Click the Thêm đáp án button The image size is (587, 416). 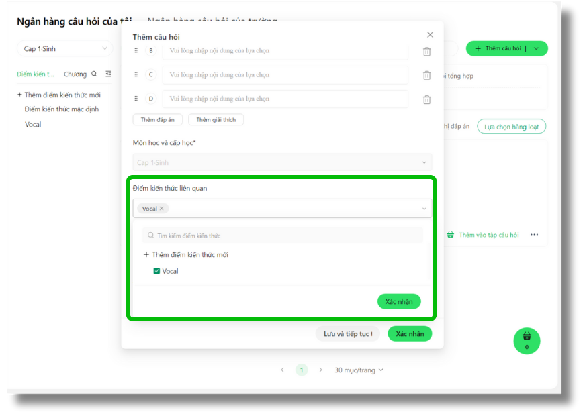(157, 120)
